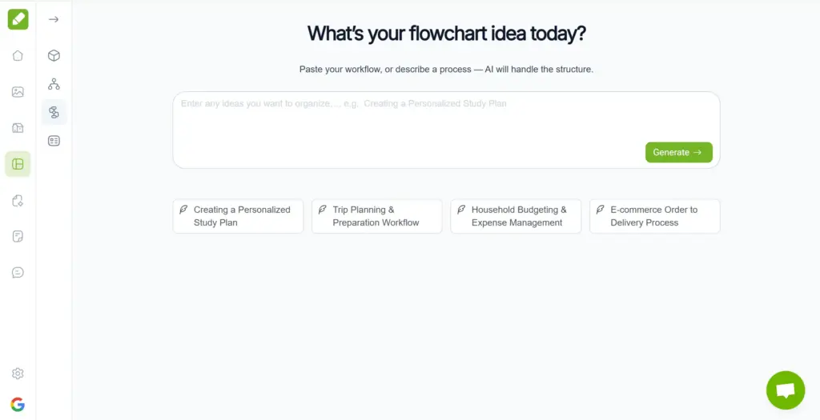
Task: Open the floor-plan style sidebar icon
Action: (18, 128)
